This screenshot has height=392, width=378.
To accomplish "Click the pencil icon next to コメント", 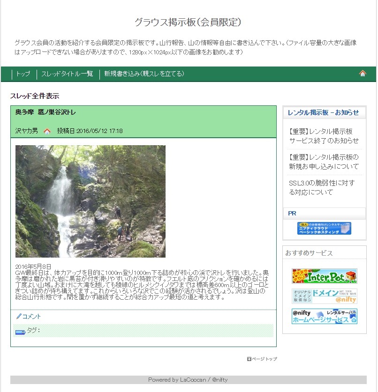I will click(x=19, y=316).
